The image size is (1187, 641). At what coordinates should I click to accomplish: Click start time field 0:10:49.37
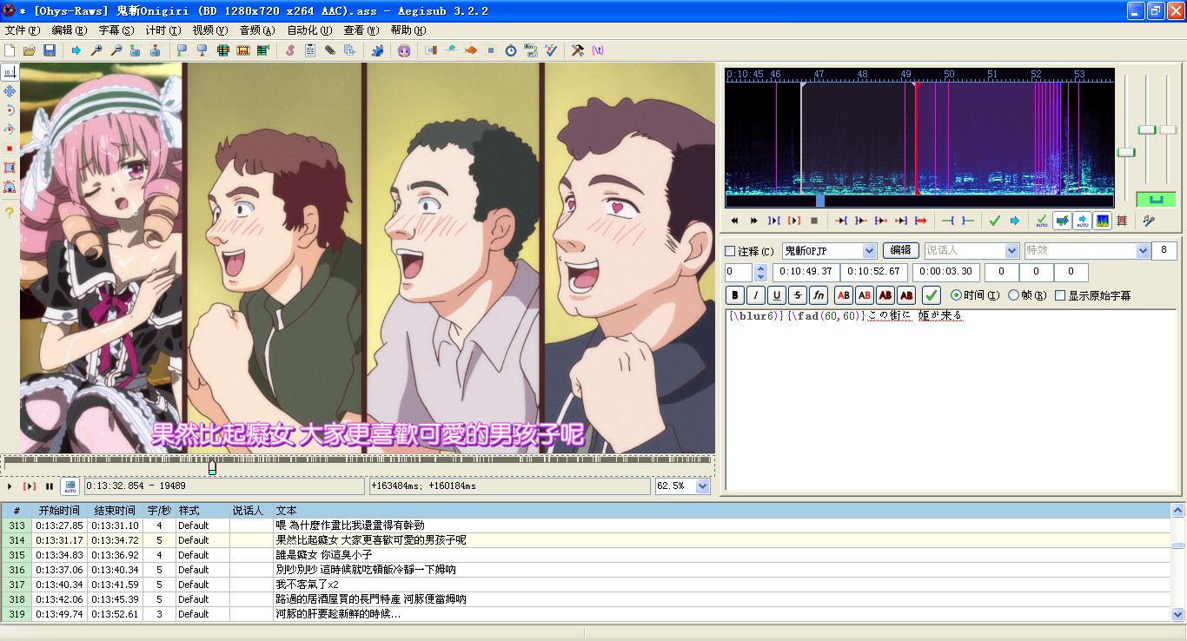tap(806, 272)
